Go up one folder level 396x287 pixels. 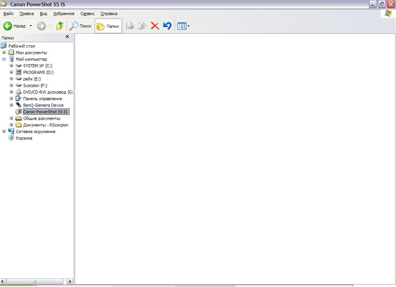(60, 26)
